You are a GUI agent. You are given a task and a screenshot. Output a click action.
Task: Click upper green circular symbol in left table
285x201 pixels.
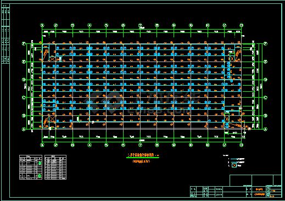(x=40, y=163)
